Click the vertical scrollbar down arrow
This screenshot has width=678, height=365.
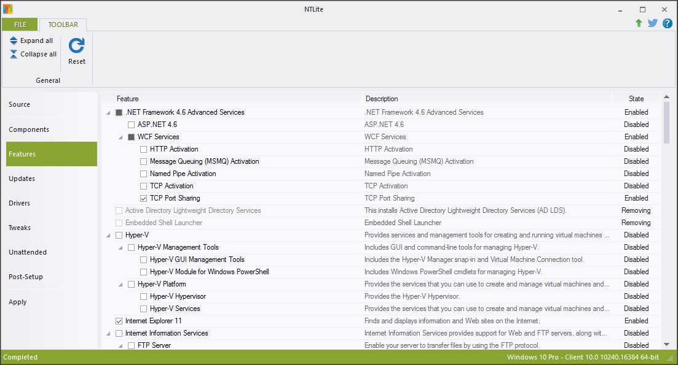coord(667,345)
